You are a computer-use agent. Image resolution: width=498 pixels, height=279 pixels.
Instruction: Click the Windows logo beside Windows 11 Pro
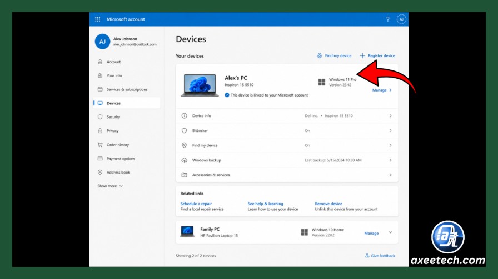coord(322,83)
